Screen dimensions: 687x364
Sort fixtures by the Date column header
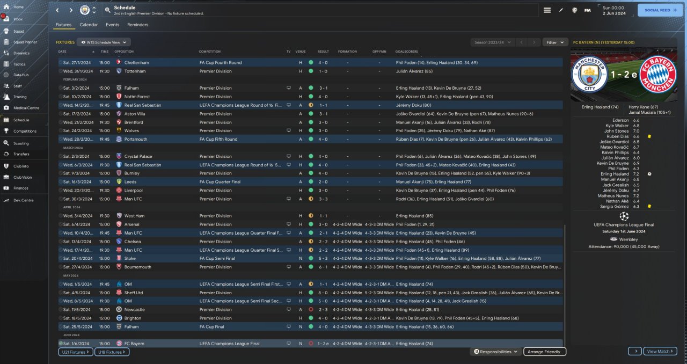click(62, 52)
